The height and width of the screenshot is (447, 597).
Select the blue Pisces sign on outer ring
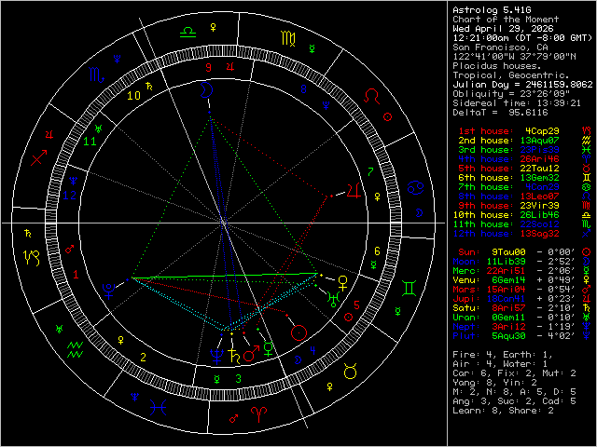click(158, 408)
